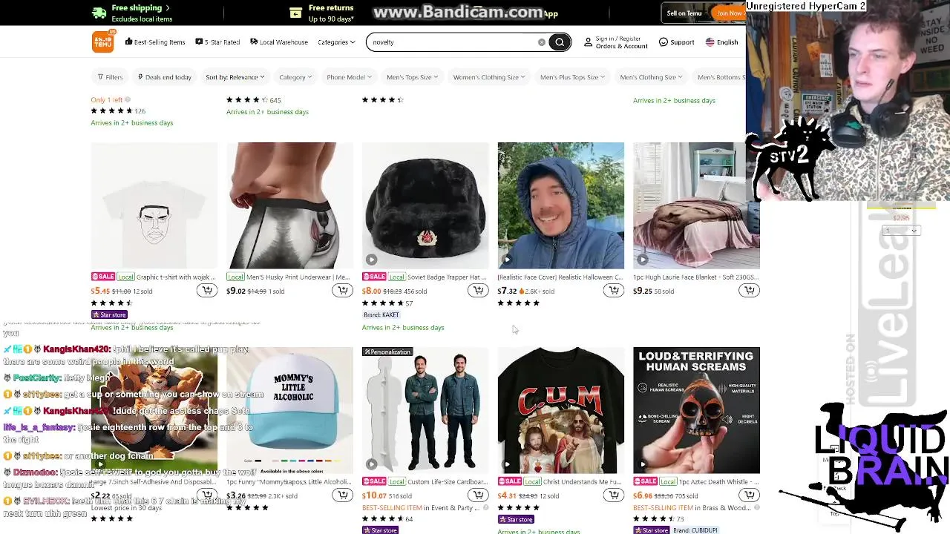950x534 pixels.
Task: Add Hugh Laurie Face Blanket to cart
Action: click(x=749, y=291)
